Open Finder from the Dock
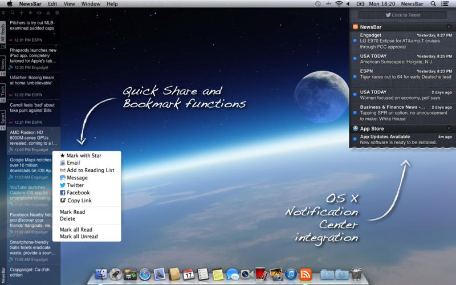 (101, 274)
